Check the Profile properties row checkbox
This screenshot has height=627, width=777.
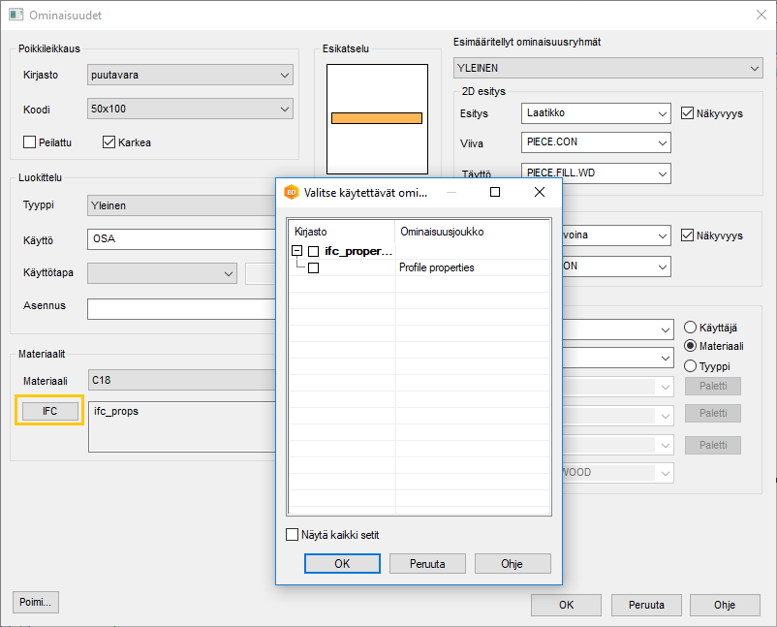pyautogui.click(x=313, y=267)
